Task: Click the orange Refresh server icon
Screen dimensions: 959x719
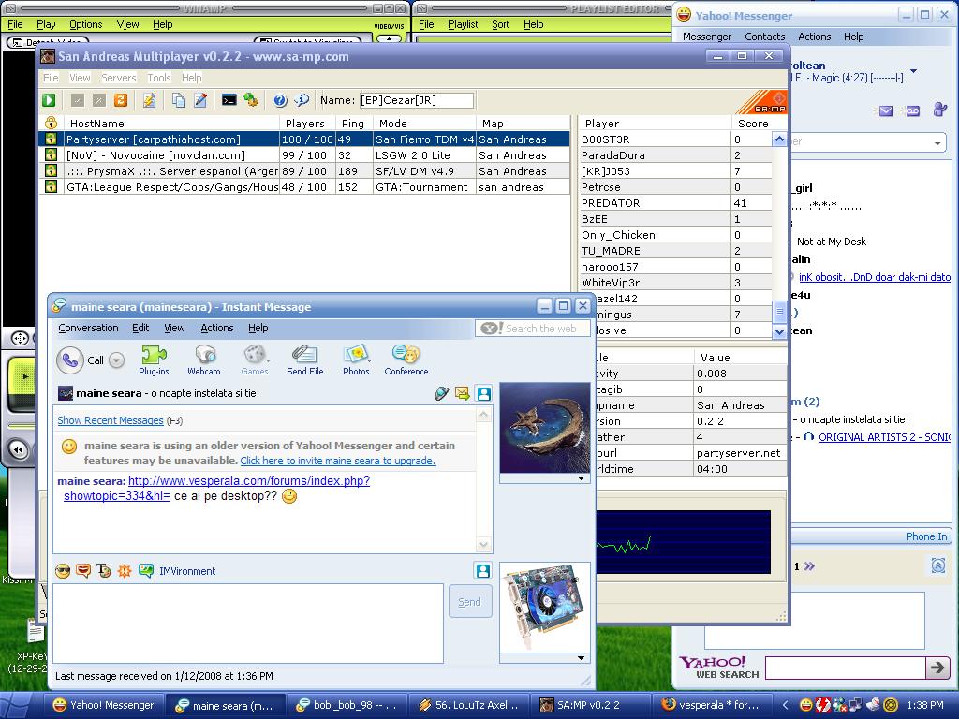Action: click(121, 100)
